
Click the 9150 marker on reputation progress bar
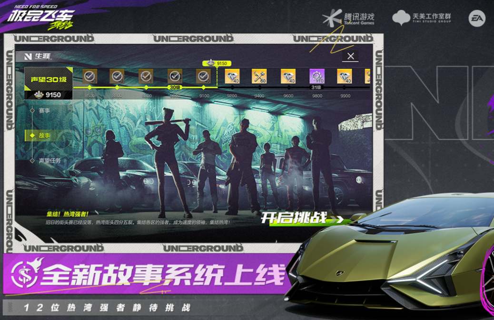[217, 63]
